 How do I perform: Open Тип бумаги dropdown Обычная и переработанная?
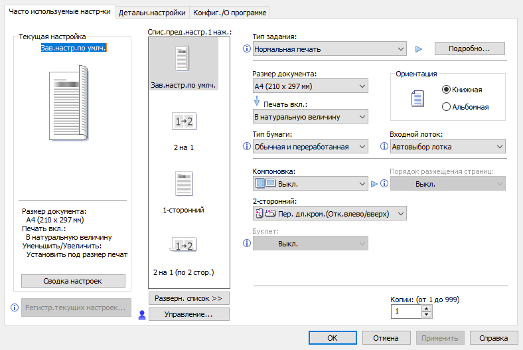[x=310, y=147]
